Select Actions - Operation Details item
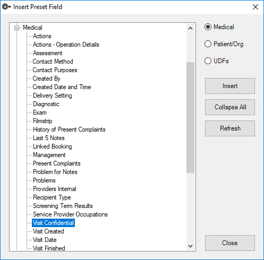This screenshot has width=264, height=260. [x=66, y=45]
